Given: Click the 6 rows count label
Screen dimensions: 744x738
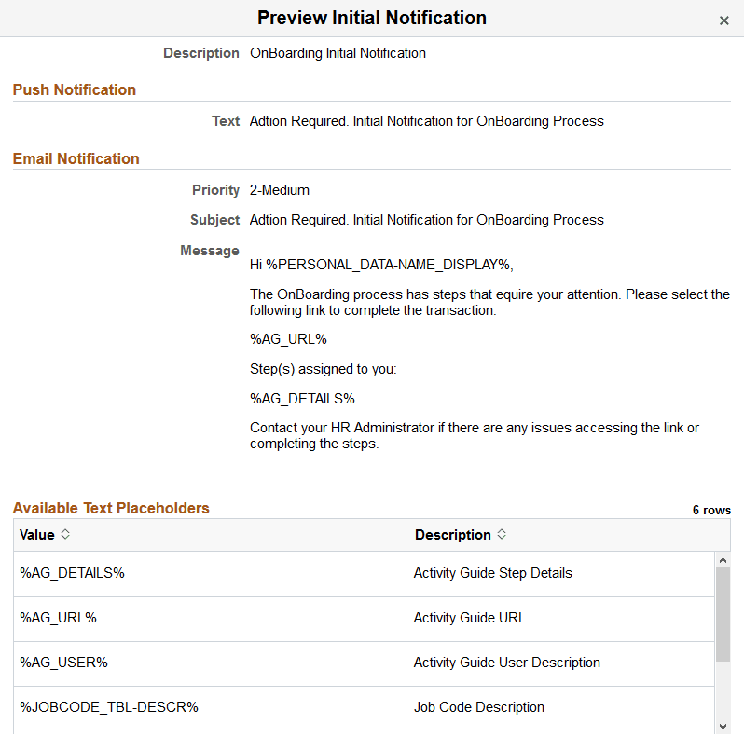Looking at the screenshot, I should click(711, 510).
